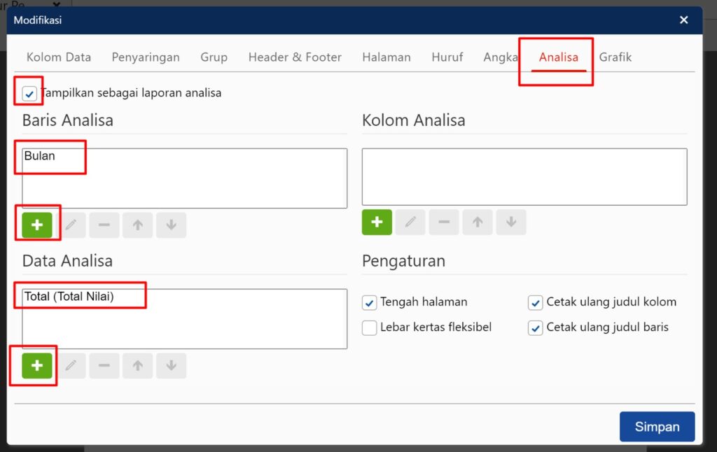Disable the Tengah halaman option
Image resolution: width=717 pixels, height=452 pixels.
pyautogui.click(x=370, y=302)
